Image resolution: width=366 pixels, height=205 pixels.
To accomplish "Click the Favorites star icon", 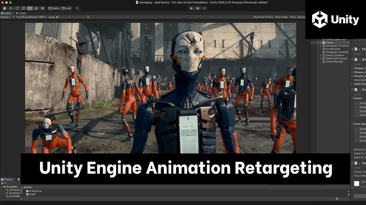I will (4, 186).
